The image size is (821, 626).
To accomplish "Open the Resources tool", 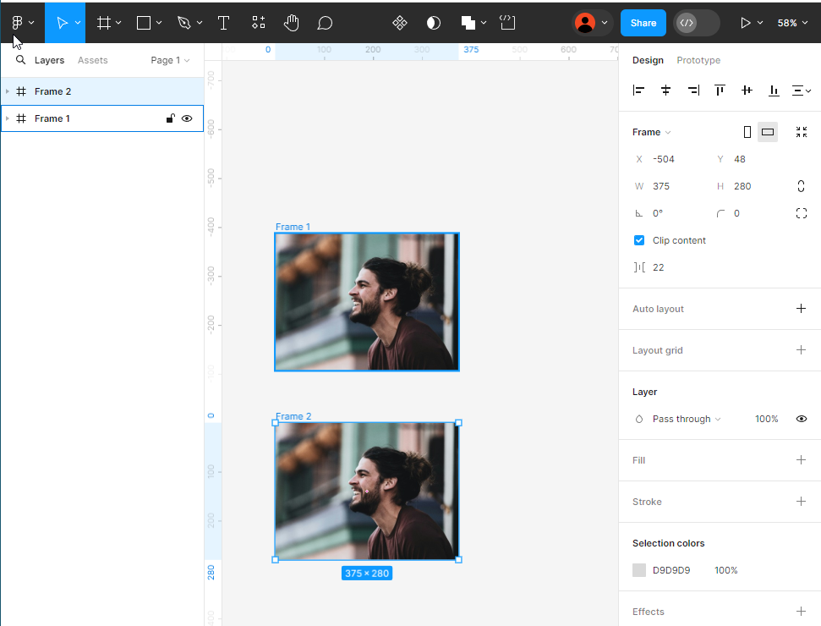I will 258,23.
